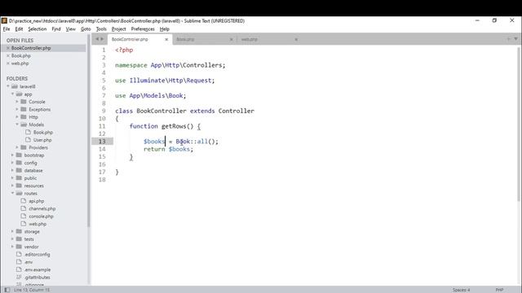Close Book.php in Open Files list

click(x=8, y=56)
